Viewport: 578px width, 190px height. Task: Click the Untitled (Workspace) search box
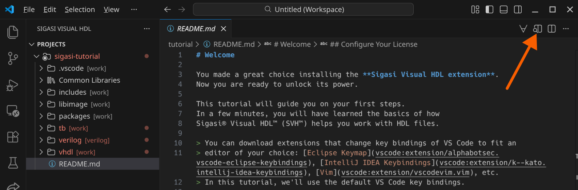[303, 9]
